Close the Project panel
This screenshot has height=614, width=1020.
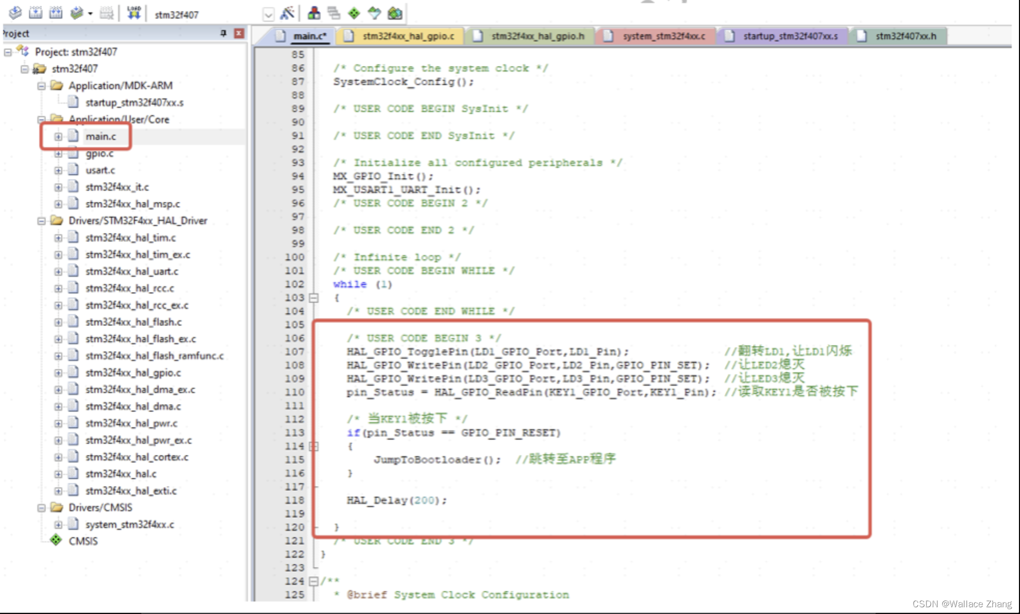(x=238, y=33)
